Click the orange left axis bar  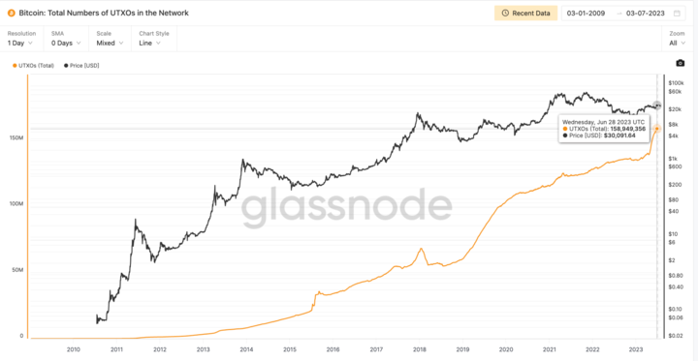click(x=27, y=206)
